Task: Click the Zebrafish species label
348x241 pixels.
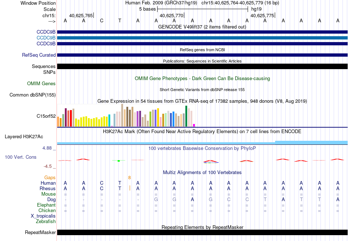Action: point(46,221)
